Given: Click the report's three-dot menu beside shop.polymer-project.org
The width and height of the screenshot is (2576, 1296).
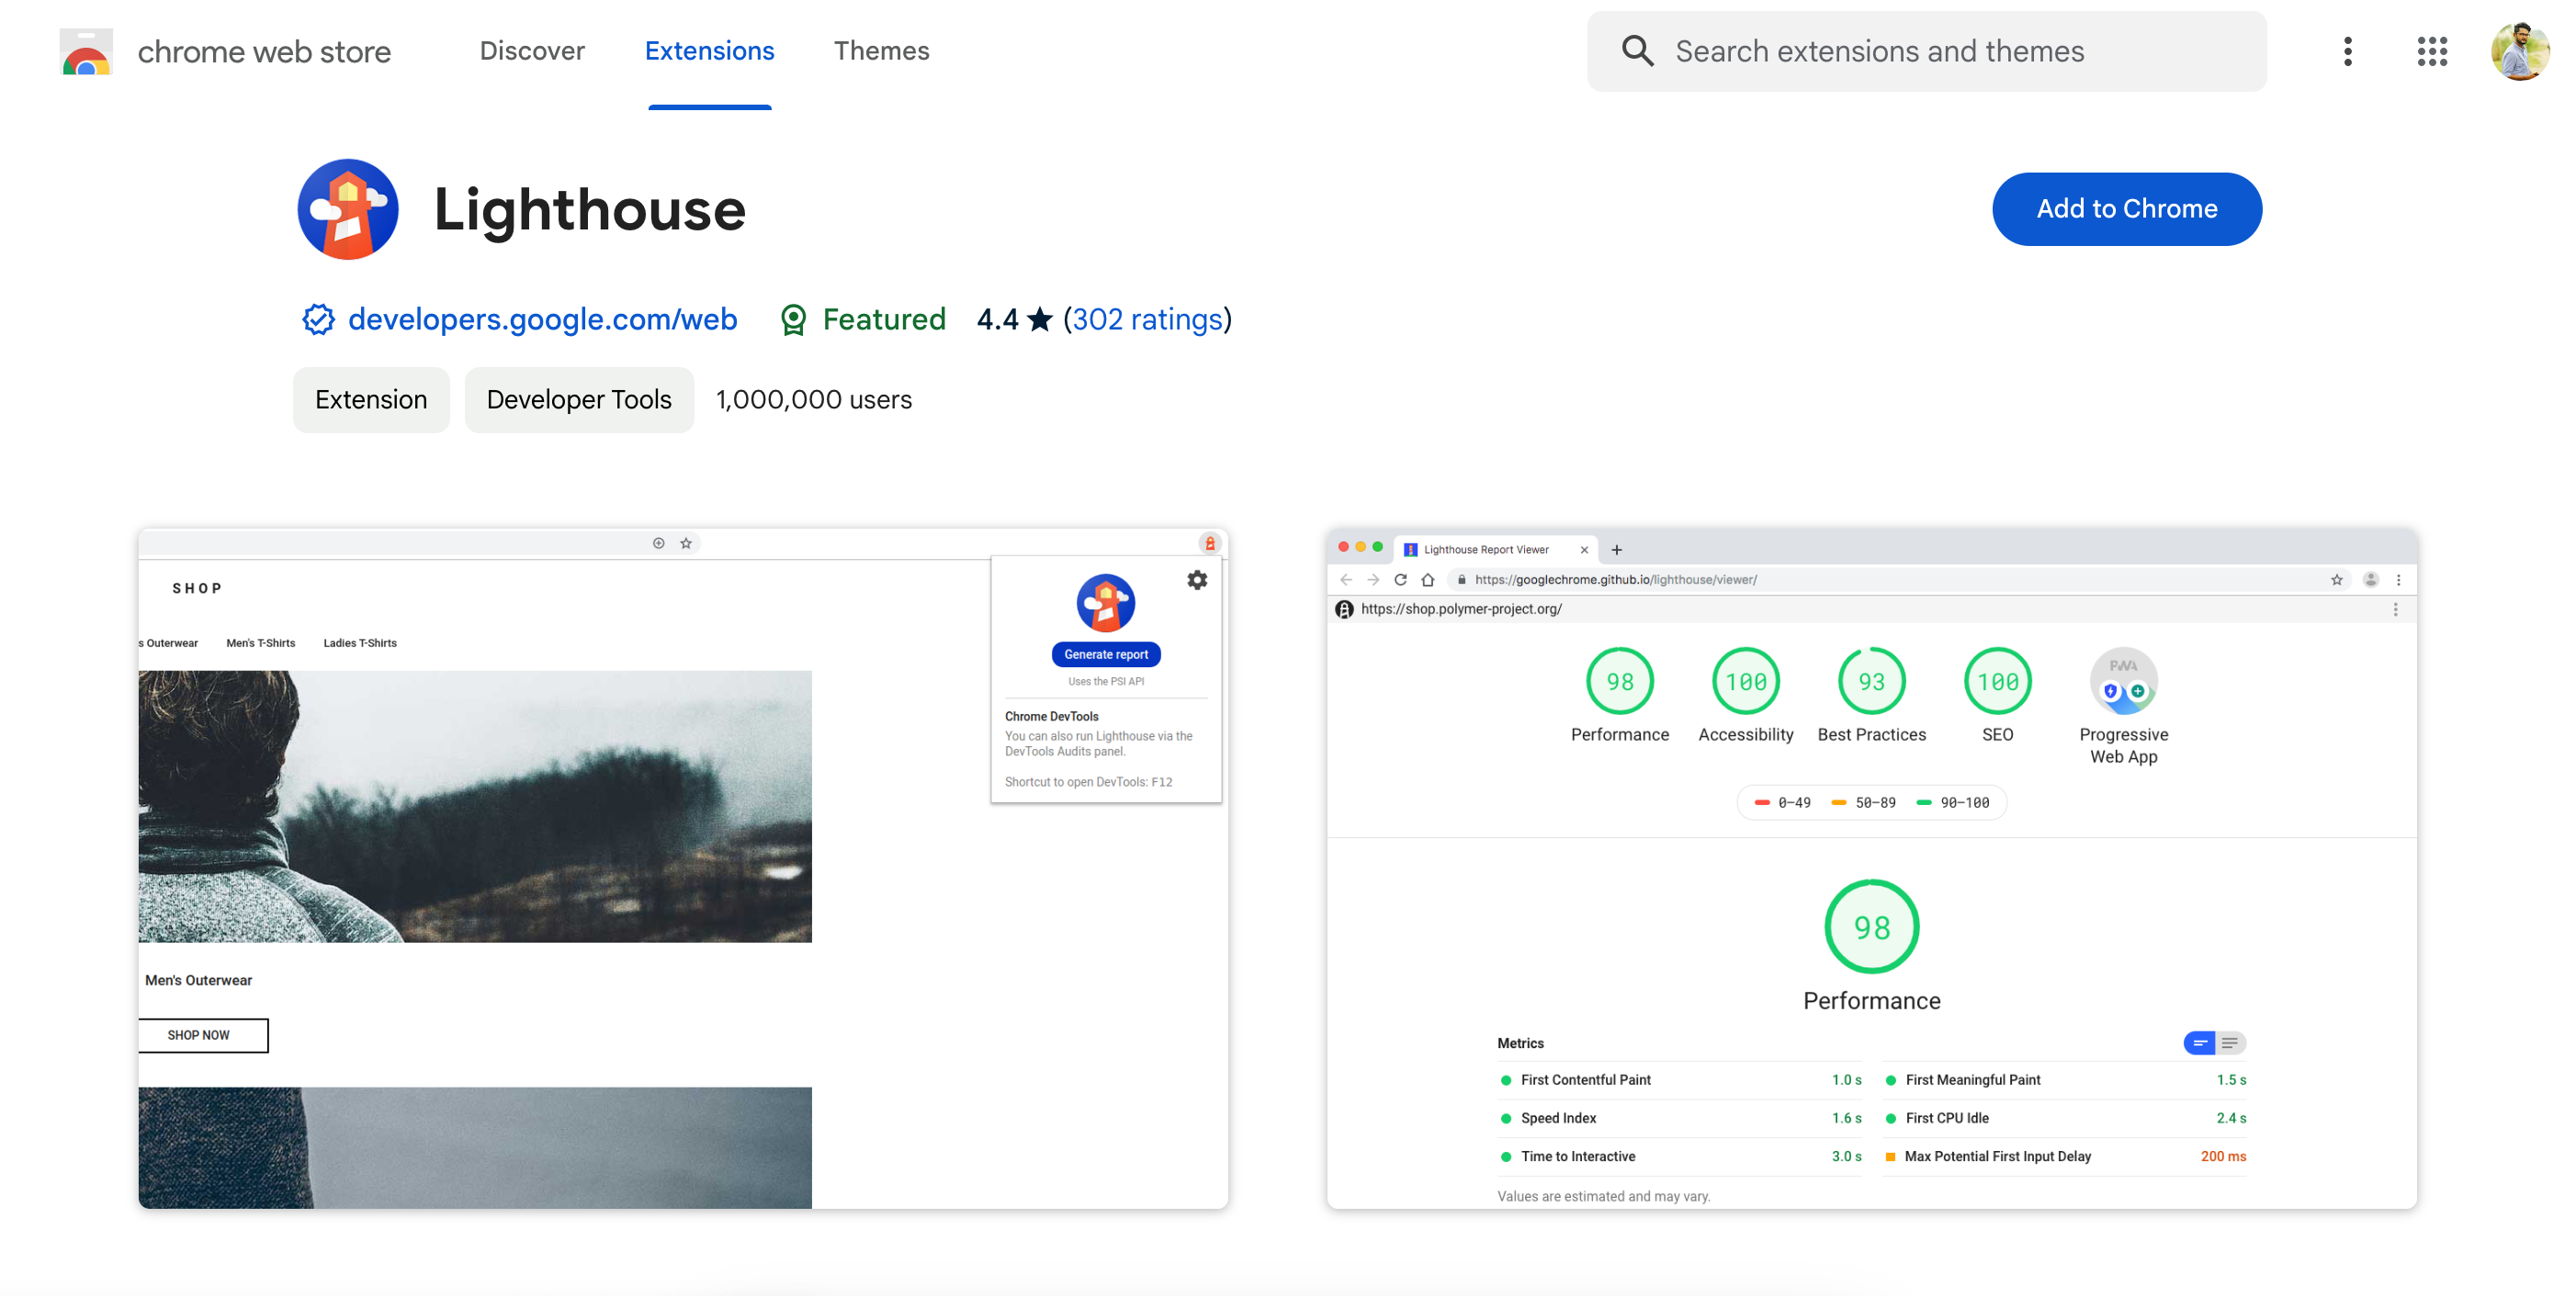Looking at the screenshot, I should [x=2395, y=609].
